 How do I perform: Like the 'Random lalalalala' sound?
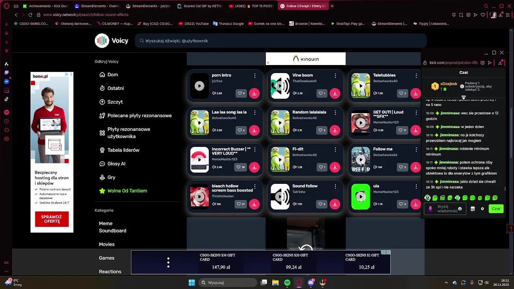pyautogui.click(x=322, y=130)
